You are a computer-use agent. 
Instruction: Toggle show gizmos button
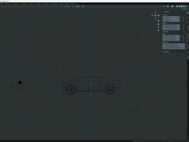[168, 6]
